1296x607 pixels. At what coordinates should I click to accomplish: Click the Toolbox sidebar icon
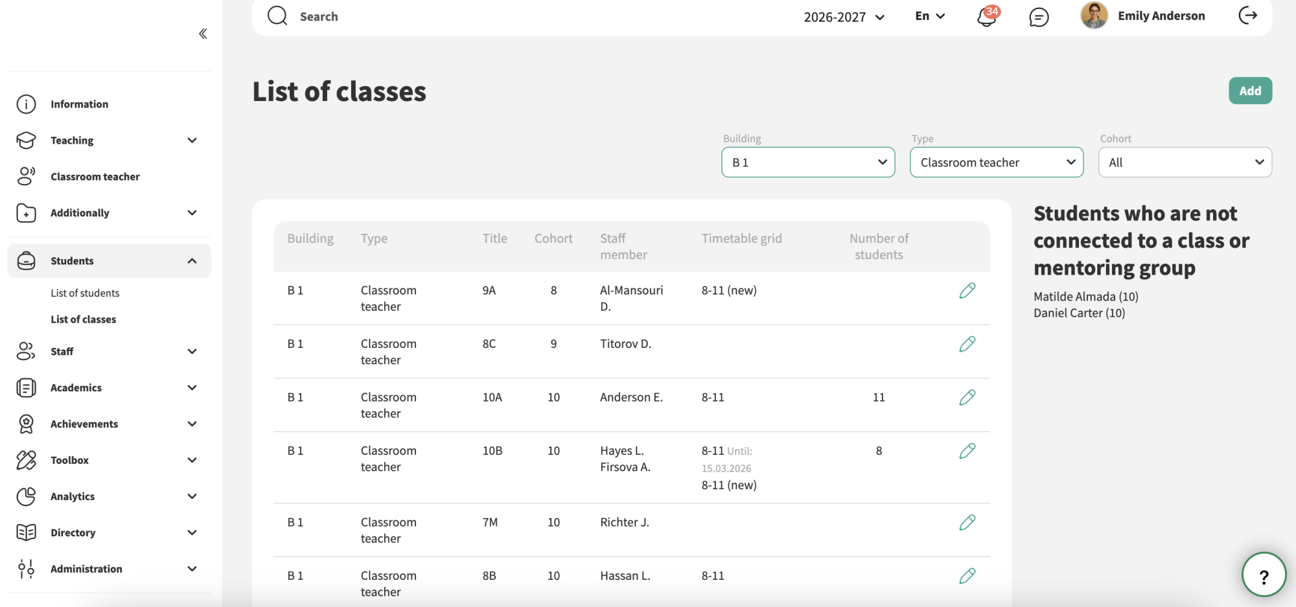click(26, 460)
